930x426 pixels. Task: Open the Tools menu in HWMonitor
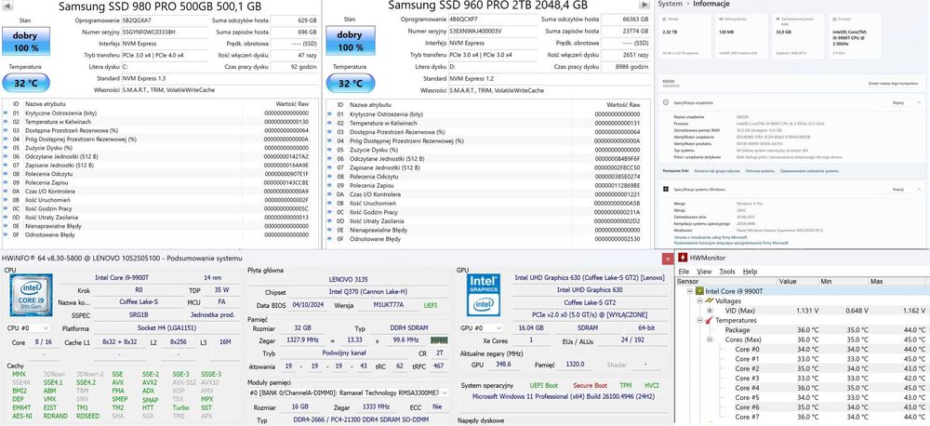point(727,272)
